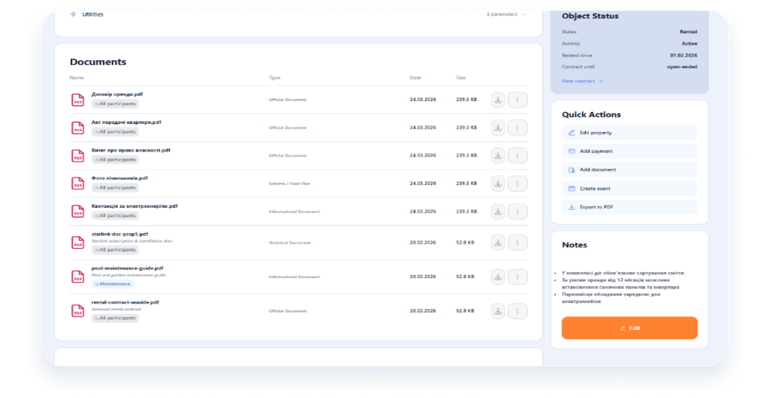The height and width of the screenshot is (398, 770).
Task: Click the Date column header in Documents
Action: tap(415, 77)
